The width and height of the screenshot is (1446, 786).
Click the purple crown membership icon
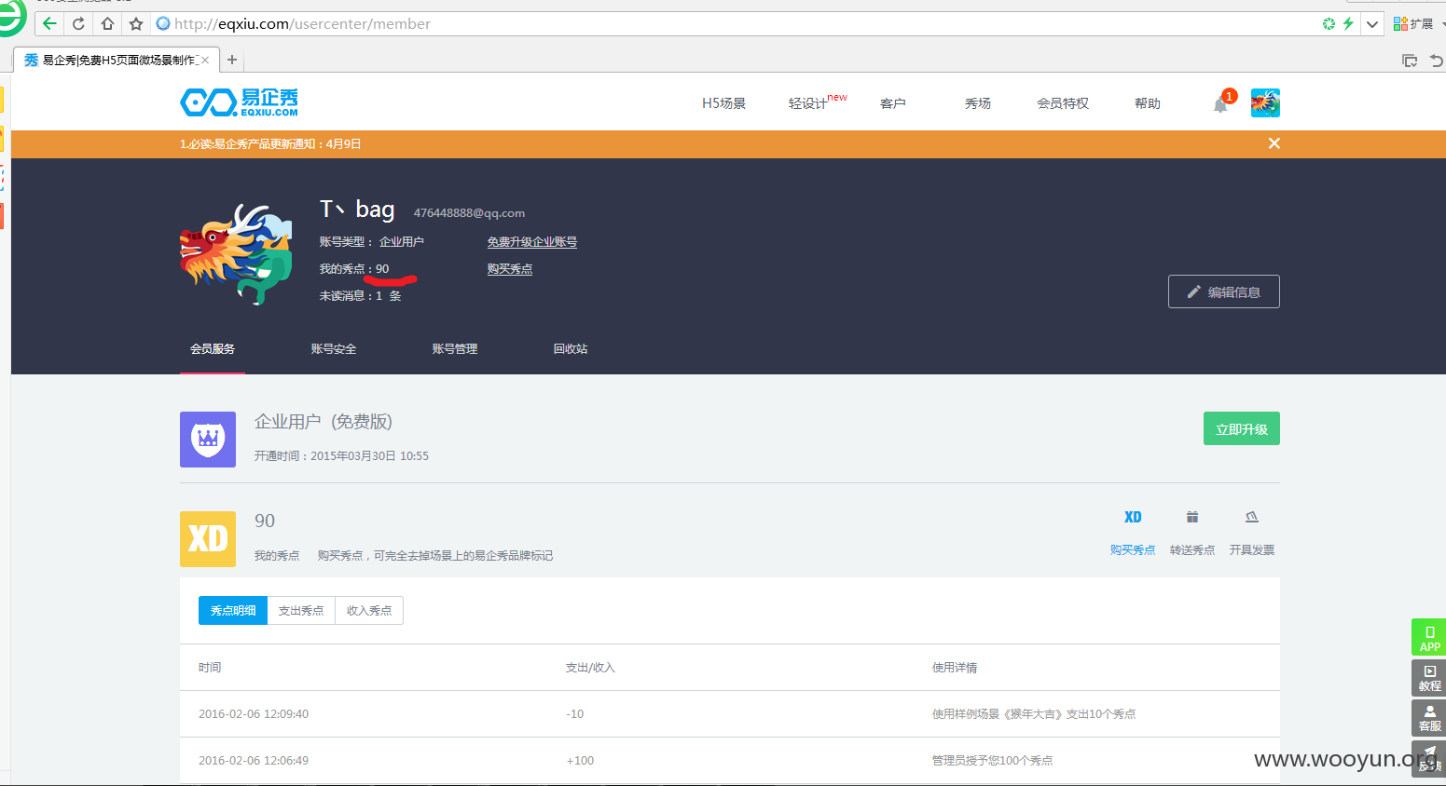(x=208, y=440)
